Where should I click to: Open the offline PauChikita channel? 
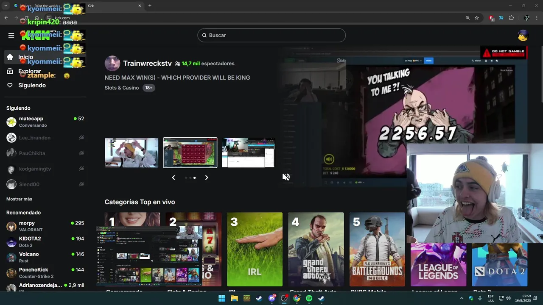click(x=45, y=153)
